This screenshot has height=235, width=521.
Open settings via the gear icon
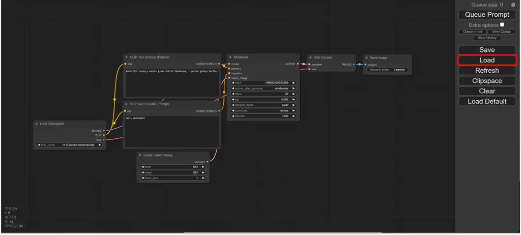click(513, 5)
